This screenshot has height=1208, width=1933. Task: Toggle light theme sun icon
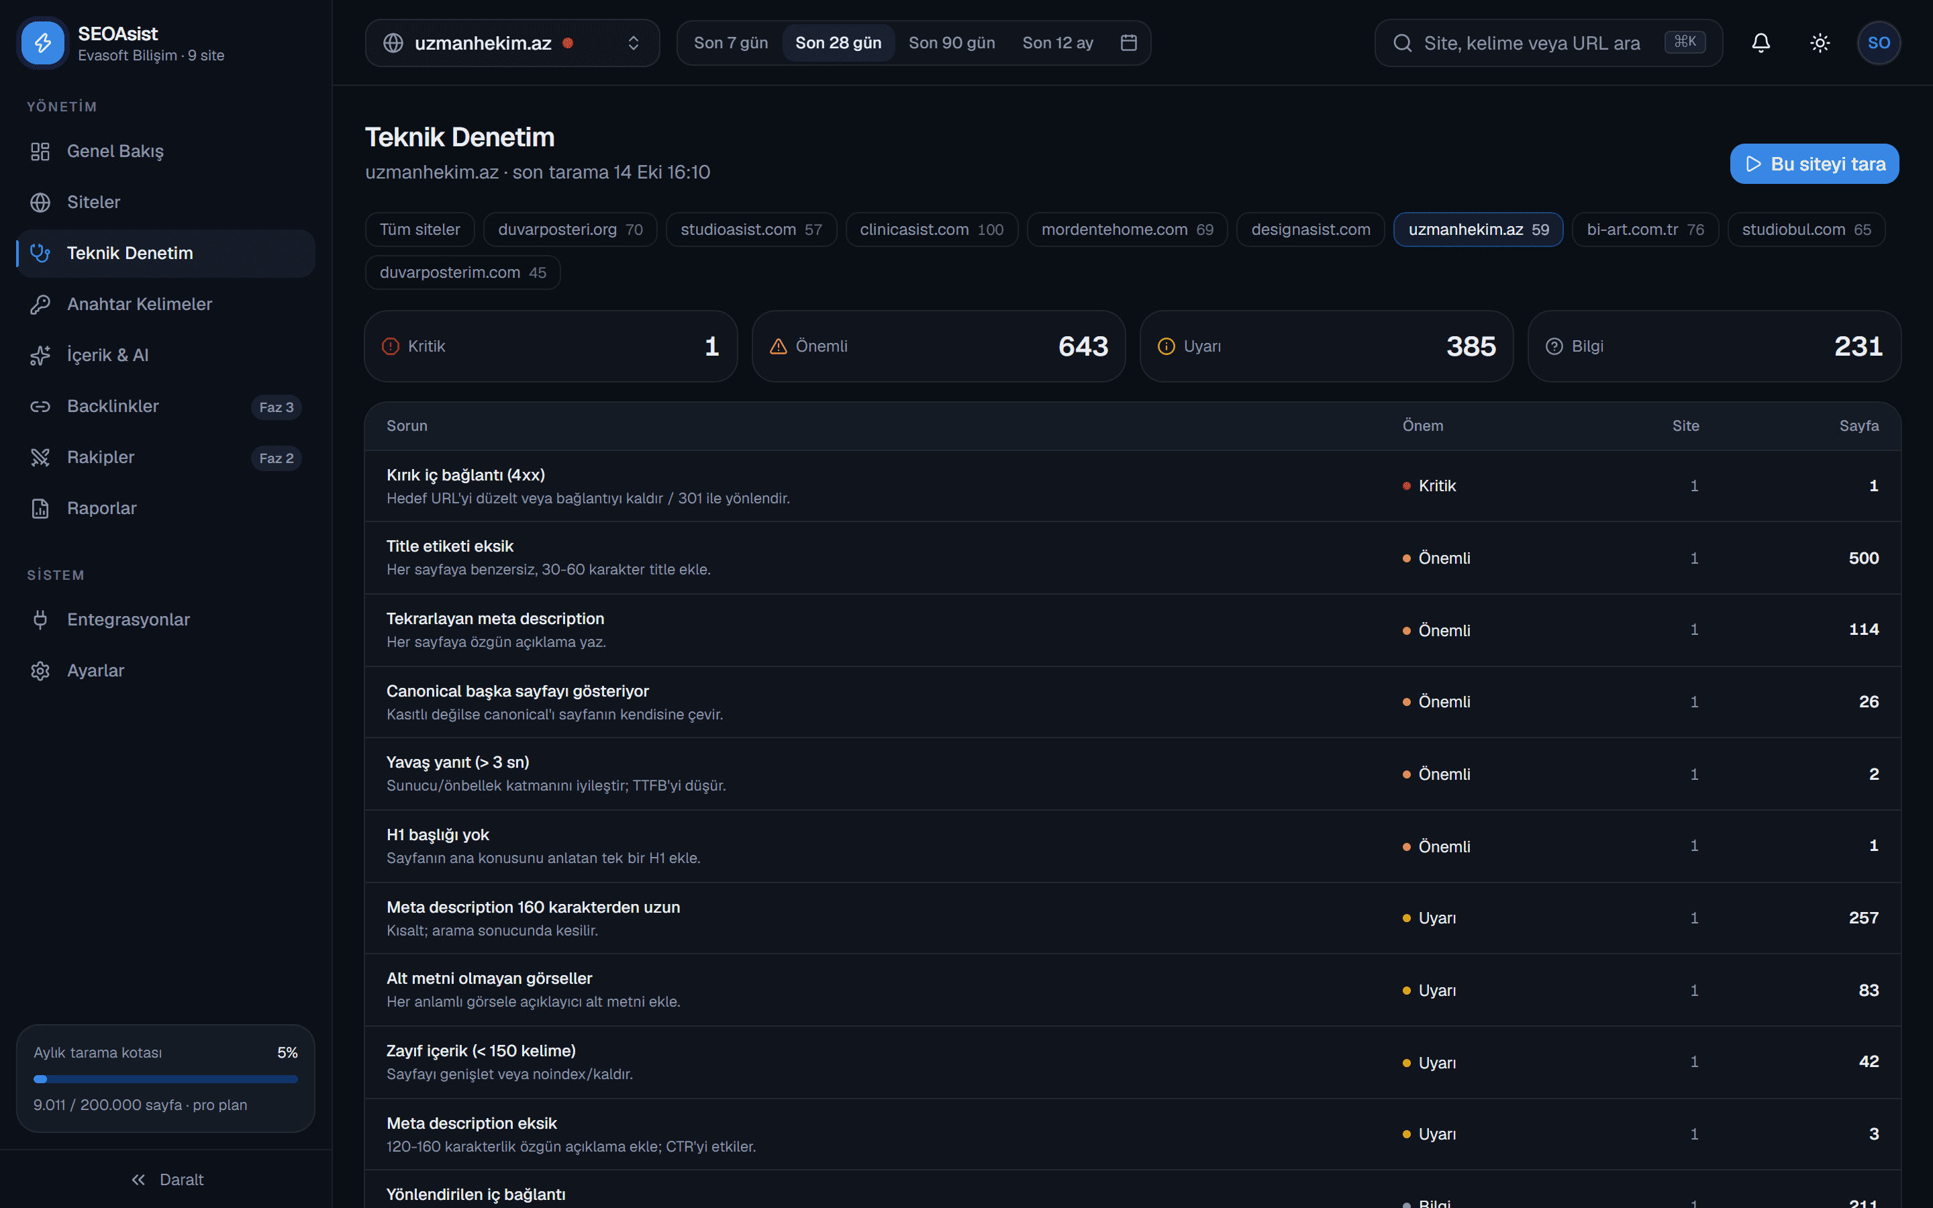(x=1820, y=43)
